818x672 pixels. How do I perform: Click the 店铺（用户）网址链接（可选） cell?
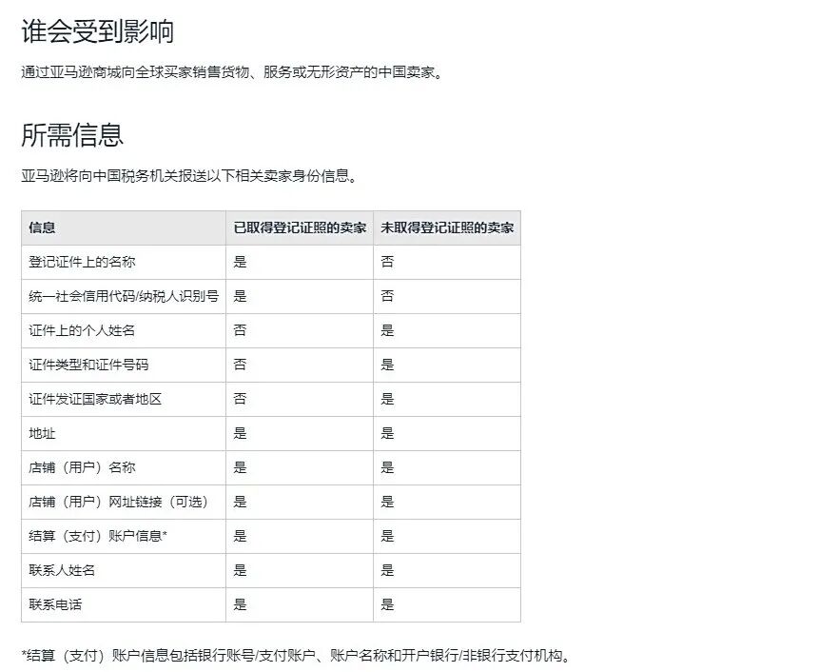pyautogui.click(x=118, y=502)
